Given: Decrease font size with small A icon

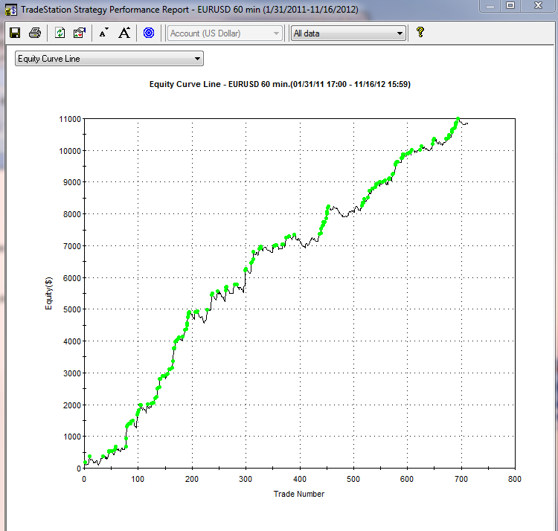Looking at the screenshot, I should (x=103, y=33).
